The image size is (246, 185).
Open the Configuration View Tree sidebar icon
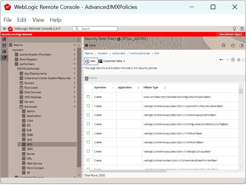4,45
